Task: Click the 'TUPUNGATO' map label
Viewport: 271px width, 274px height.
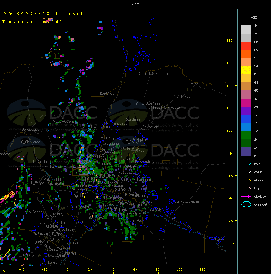Action: click(53, 226)
